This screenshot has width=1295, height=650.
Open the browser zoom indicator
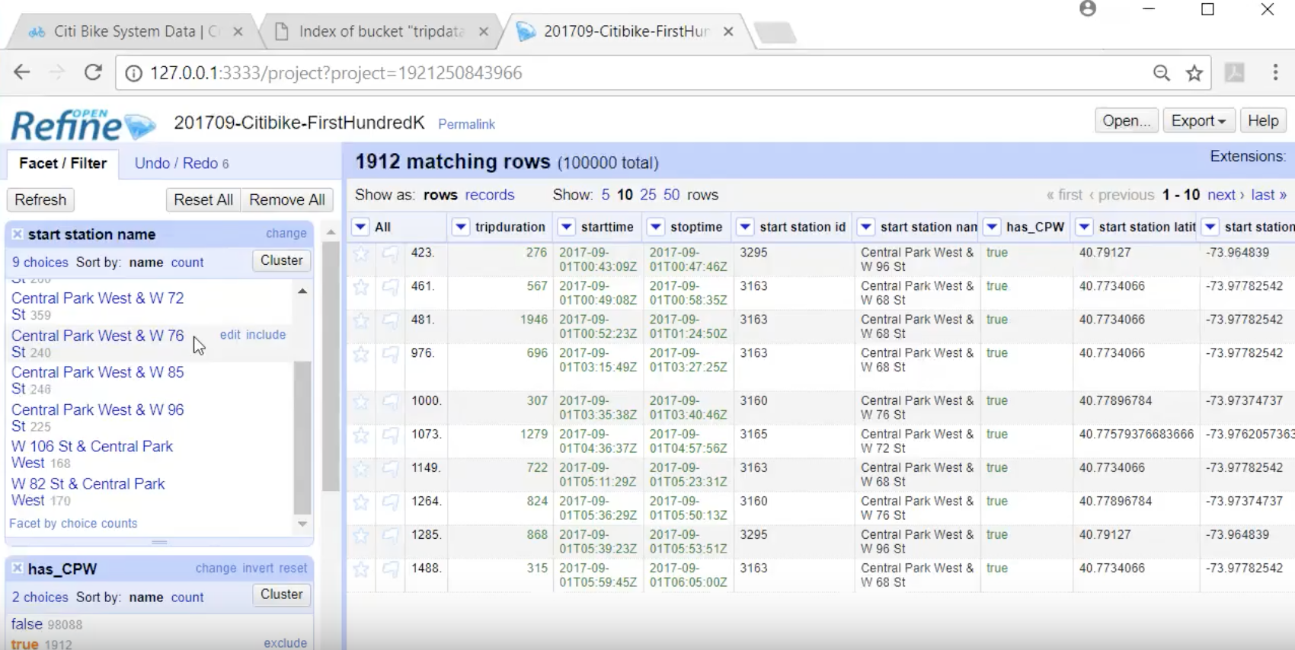1161,73
